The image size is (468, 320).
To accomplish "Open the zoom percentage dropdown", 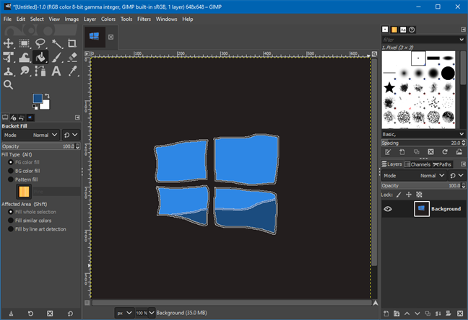I will point(152,313).
